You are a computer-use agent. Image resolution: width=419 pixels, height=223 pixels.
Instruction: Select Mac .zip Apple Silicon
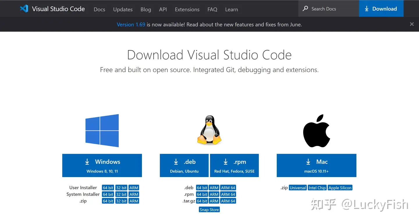340,188
